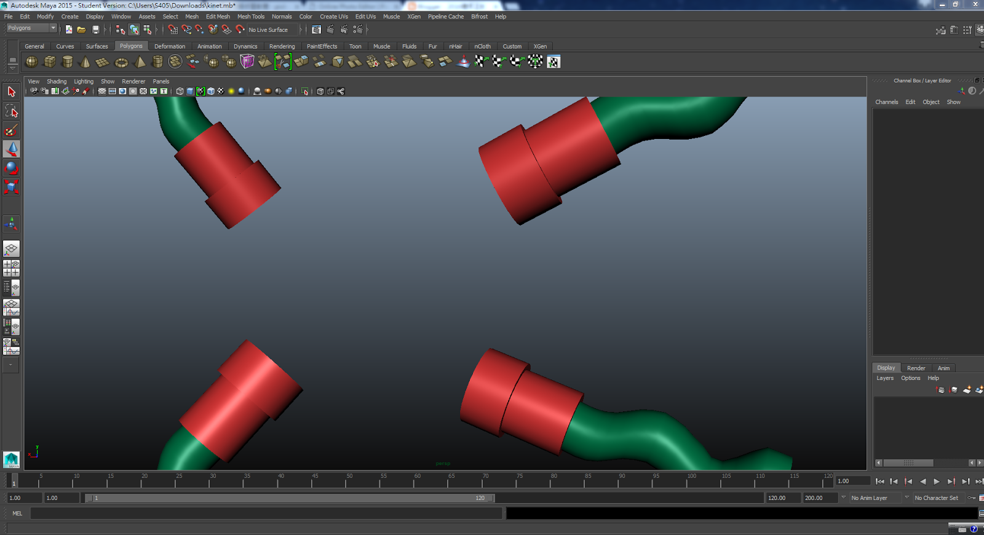Toggle snap to points magnet
Screen dimensions: 984x535
coord(200,30)
